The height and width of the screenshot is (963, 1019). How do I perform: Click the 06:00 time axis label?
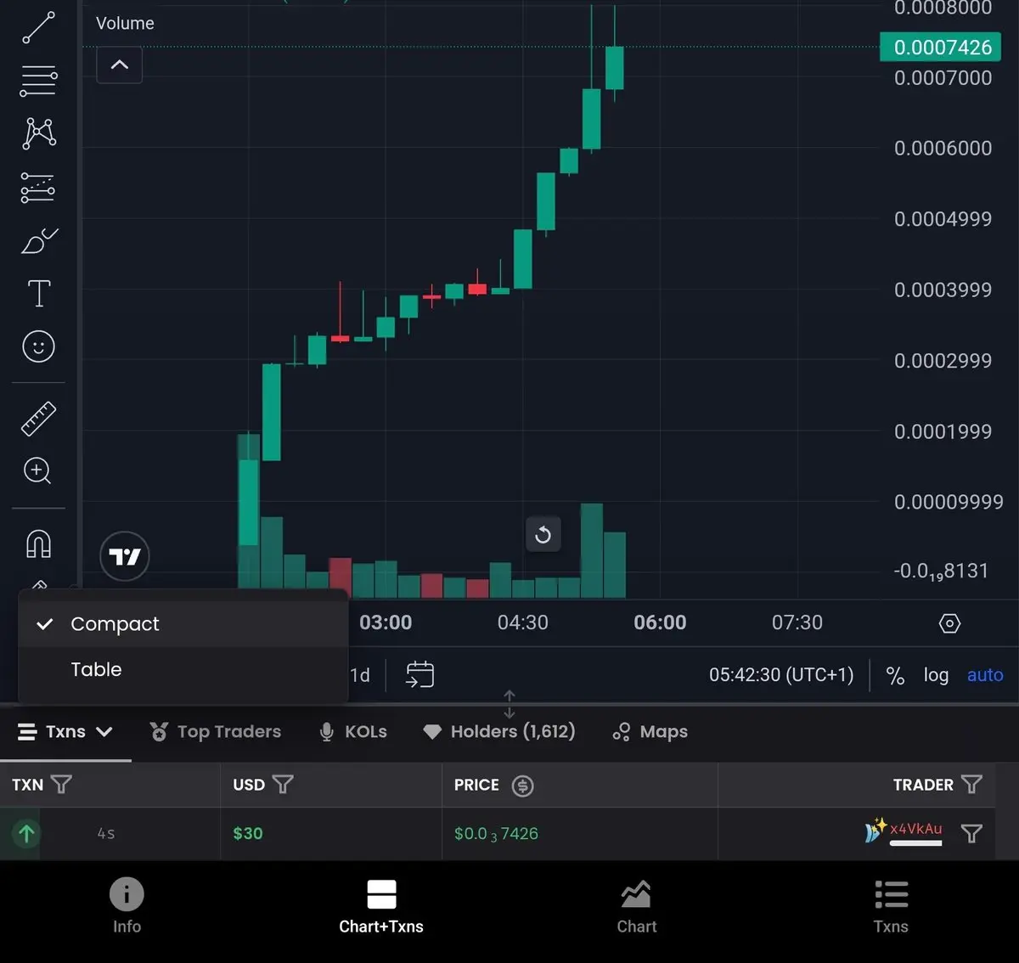click(x=660, y=622)
